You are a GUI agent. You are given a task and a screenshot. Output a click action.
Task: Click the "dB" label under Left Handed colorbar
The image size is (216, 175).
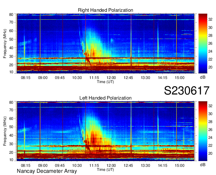pyautogui.click(x=203, y=165)
